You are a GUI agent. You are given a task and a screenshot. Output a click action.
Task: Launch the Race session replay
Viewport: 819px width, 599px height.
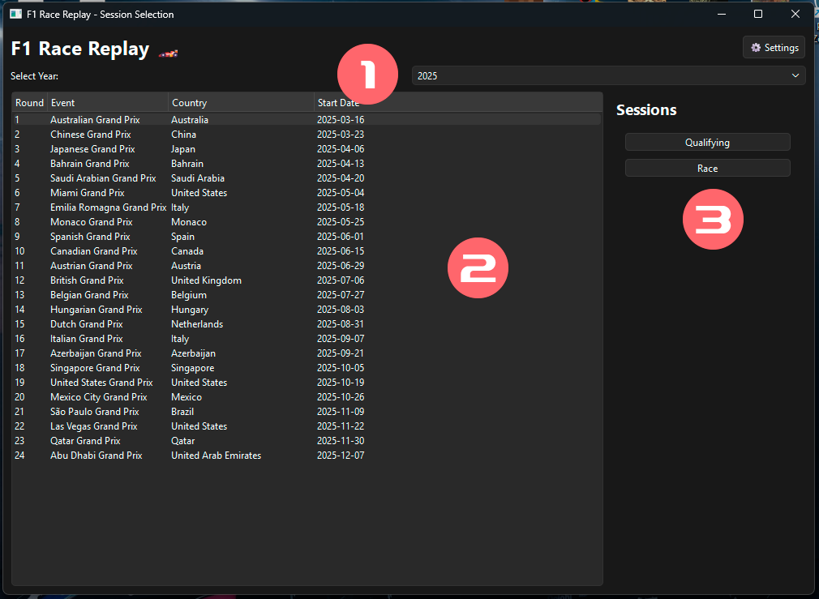click(x=707, y=169)
